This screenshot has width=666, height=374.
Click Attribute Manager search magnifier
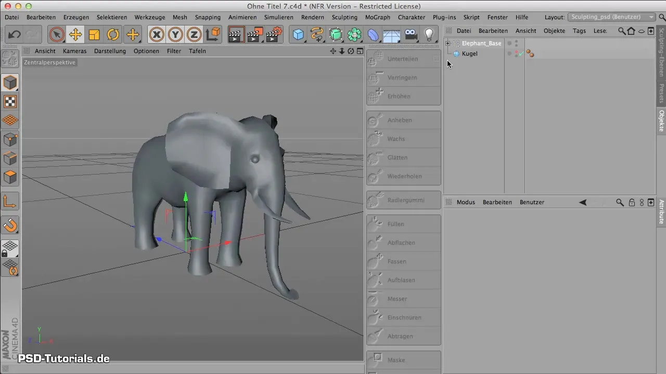tap(620, 202)
